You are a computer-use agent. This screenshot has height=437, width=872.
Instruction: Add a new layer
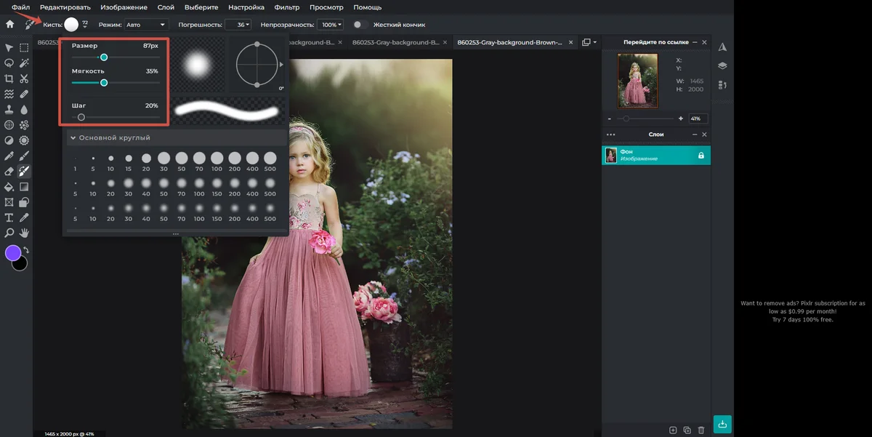[x=673, y=430]
